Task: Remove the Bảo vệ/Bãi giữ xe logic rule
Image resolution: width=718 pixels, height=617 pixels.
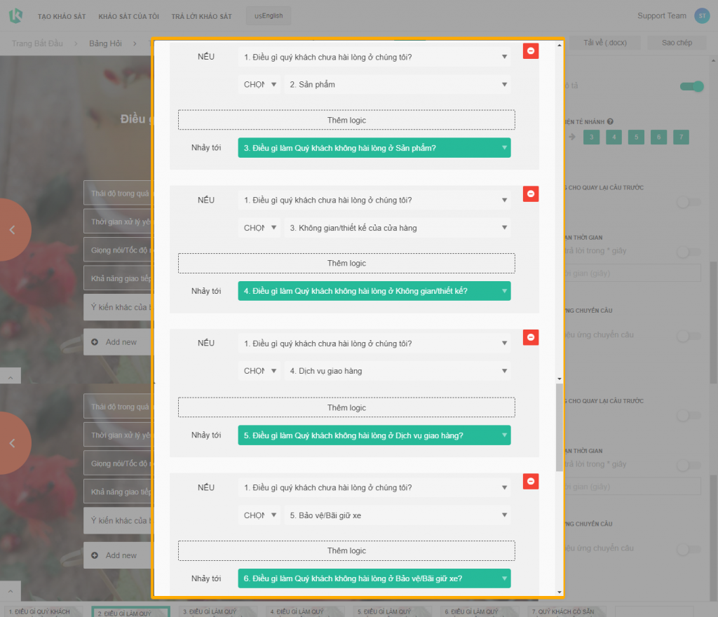Action: point(530,481)
